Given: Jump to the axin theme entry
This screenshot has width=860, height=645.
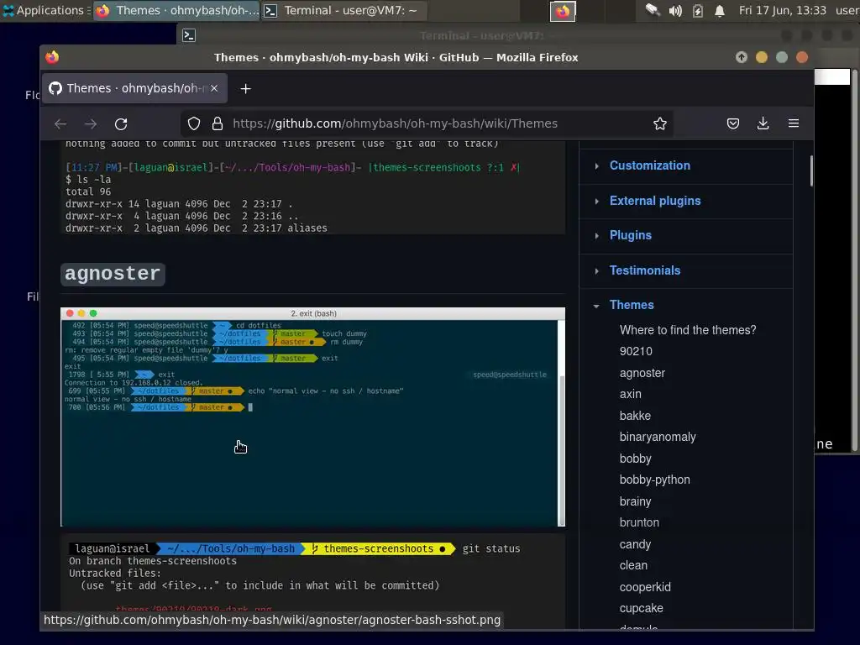Looking at the screenshot, I should pyautogui.click(x=630, y=395).
